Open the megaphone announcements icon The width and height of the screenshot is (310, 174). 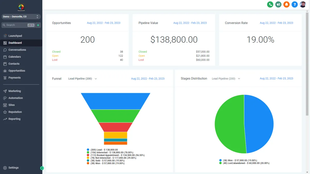pyautogui.click(x=278, y=4)
